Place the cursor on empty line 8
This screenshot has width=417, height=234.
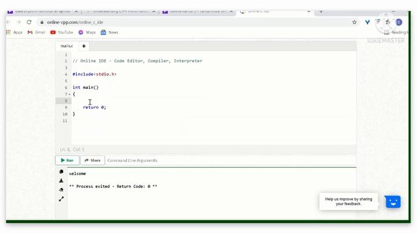click(214, 101)
